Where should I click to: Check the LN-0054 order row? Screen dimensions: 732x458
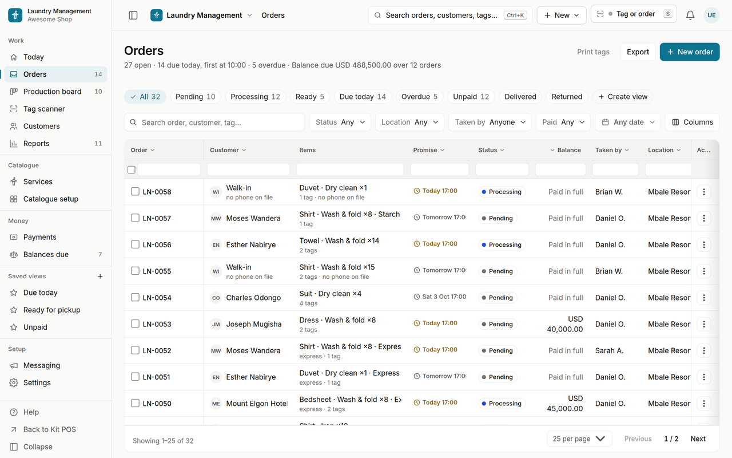pos(135,297)
